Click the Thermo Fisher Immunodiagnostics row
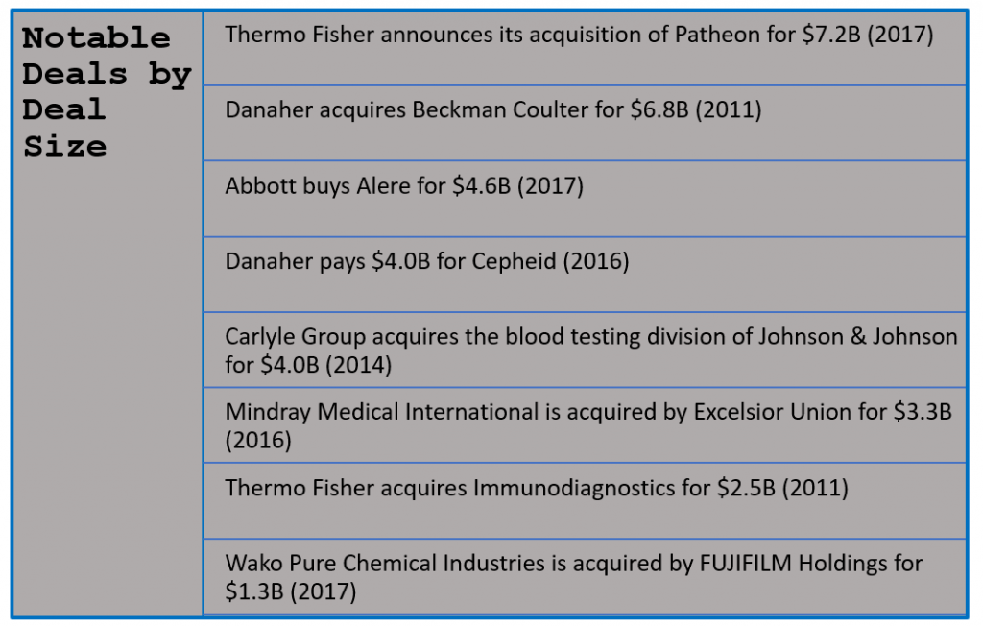This screenshot has height=627, width=983. [585, 501]
